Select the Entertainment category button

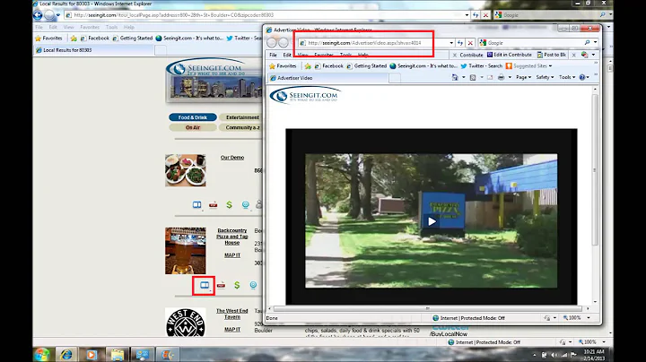pos(242,117)
